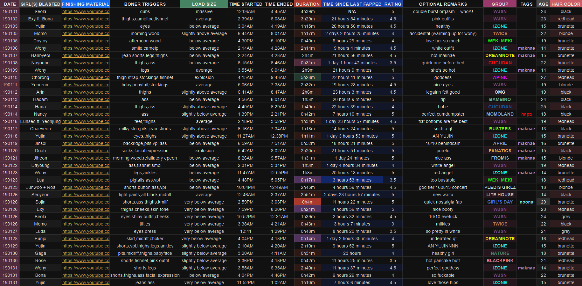
Task: Select the TIME STARTED column header
Action: point(246,4)
